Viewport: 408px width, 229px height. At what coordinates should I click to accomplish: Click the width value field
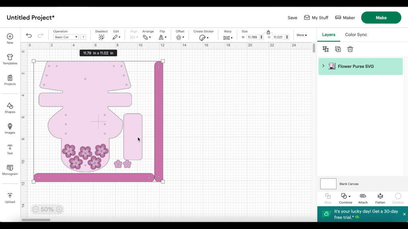(x=252, y=37)
